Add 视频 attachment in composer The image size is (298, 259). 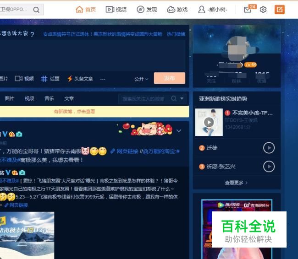coord(24,79)
